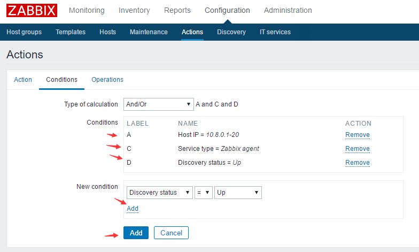The width and height of the screenshot is (419, 252).
Task: Open the Reports menu
Action: point(177,10)
